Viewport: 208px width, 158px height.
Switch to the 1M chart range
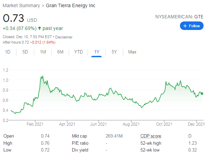click(x=43, y=52)
